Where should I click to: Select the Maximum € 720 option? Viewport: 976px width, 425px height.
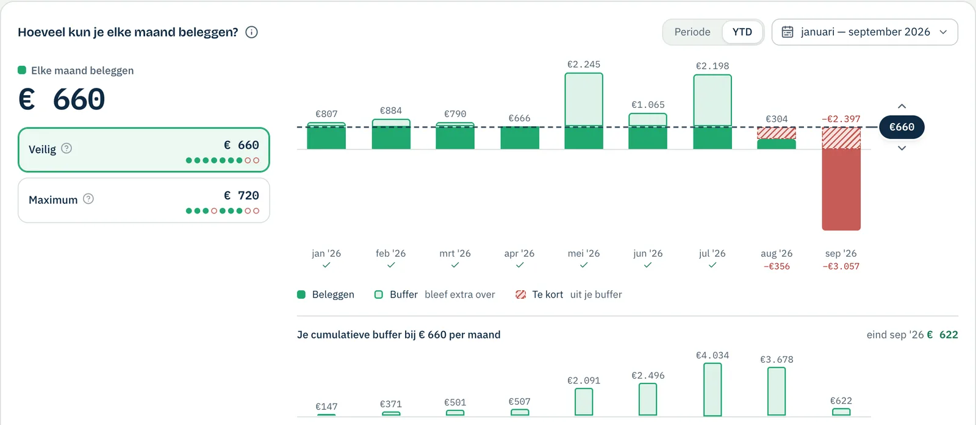point(144,201)
